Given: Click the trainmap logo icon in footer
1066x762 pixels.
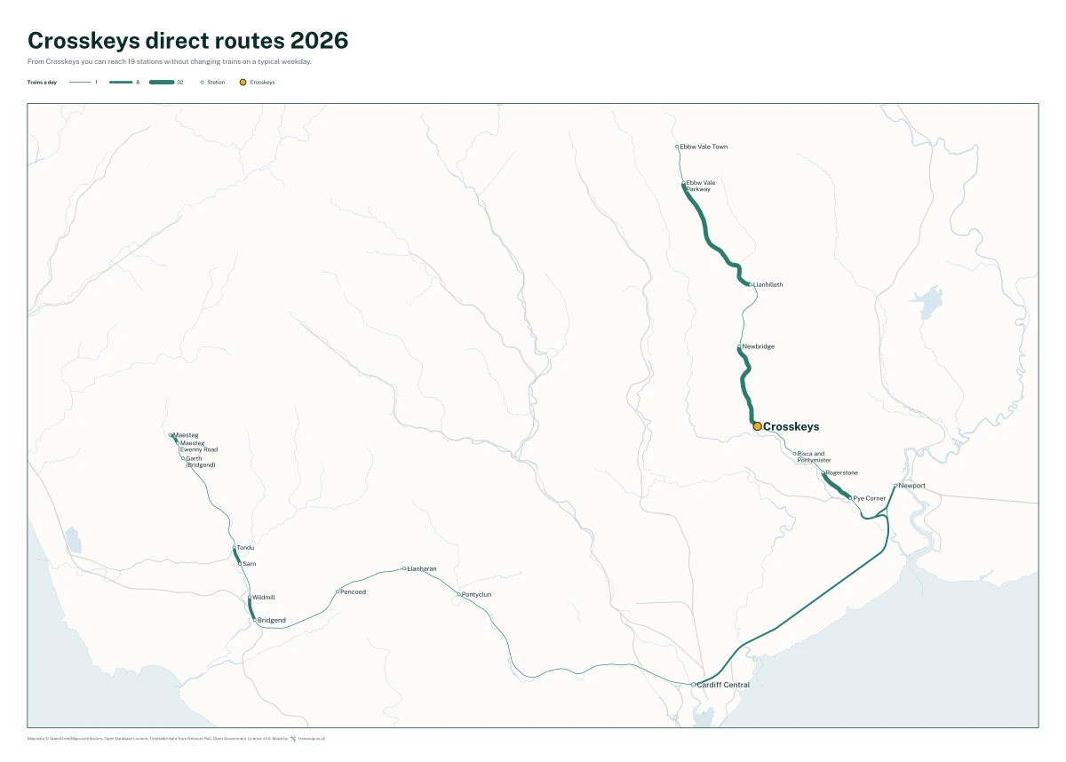Looking at the screenshot, I should [293, 738].
